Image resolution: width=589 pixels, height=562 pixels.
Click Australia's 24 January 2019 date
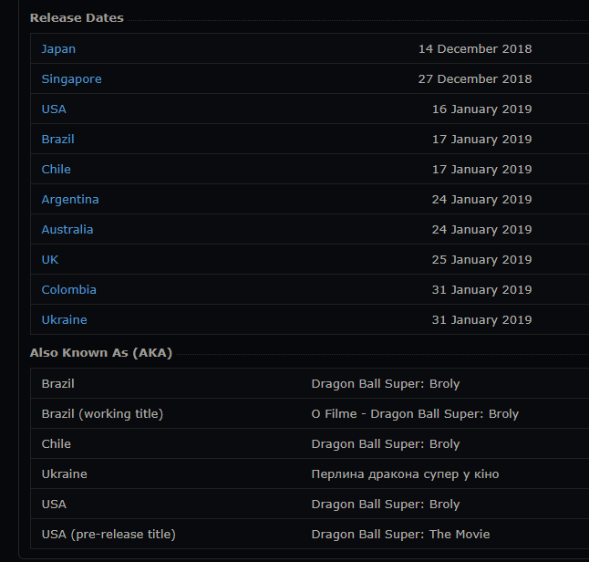click(x=482, y=230)
